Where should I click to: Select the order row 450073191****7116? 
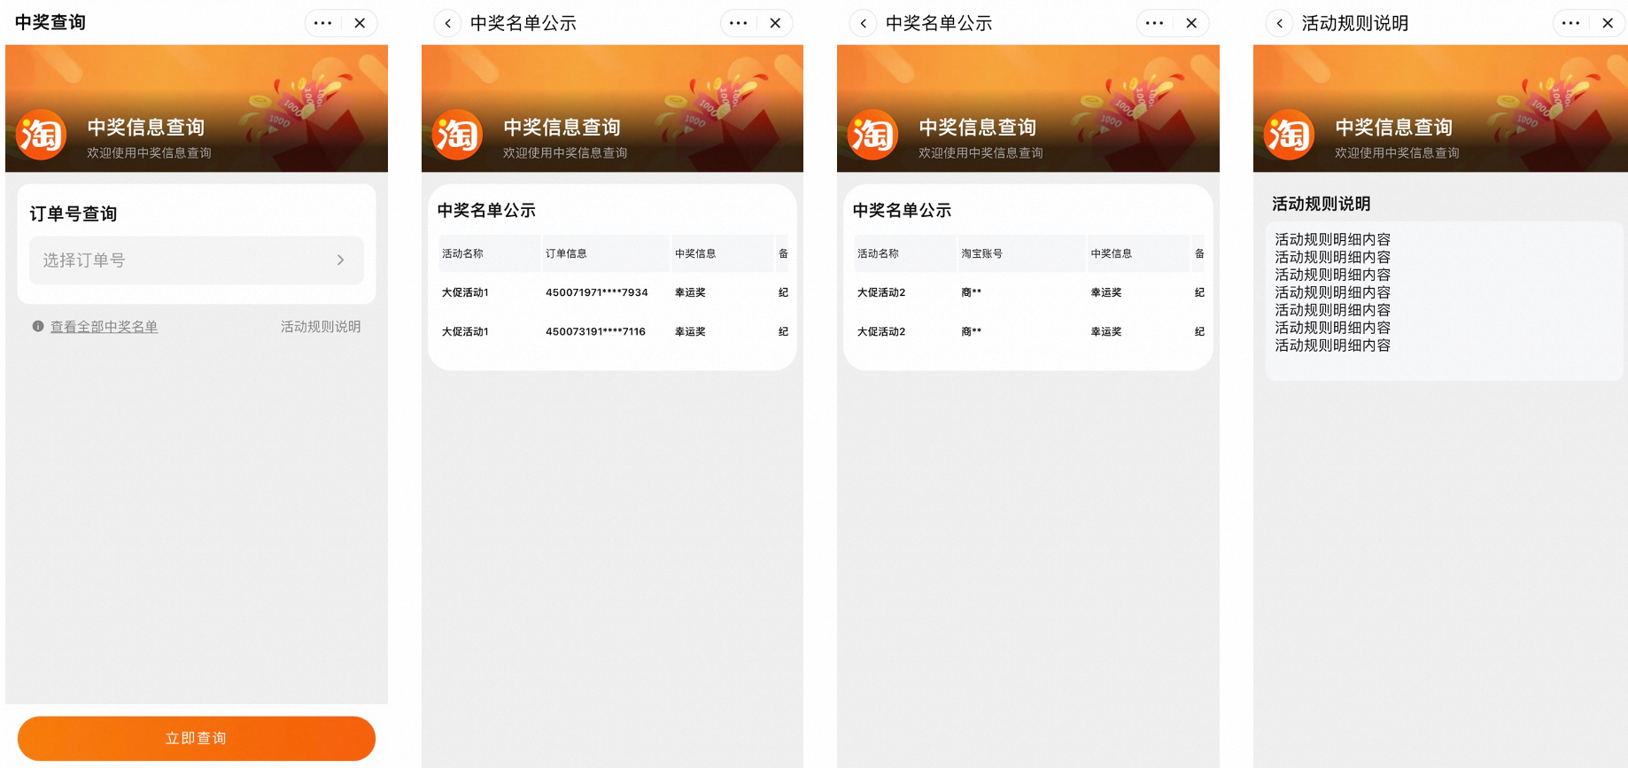tap(595, 331)
